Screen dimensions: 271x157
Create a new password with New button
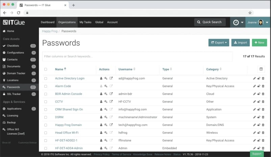260,42
